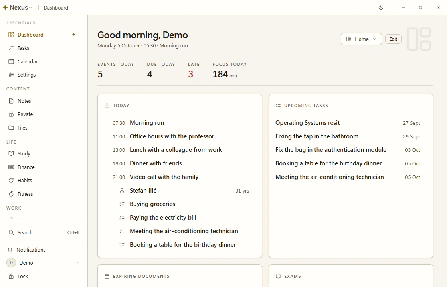
Task: Click the Search magnifier icon
Action: [x=11, y=233]
